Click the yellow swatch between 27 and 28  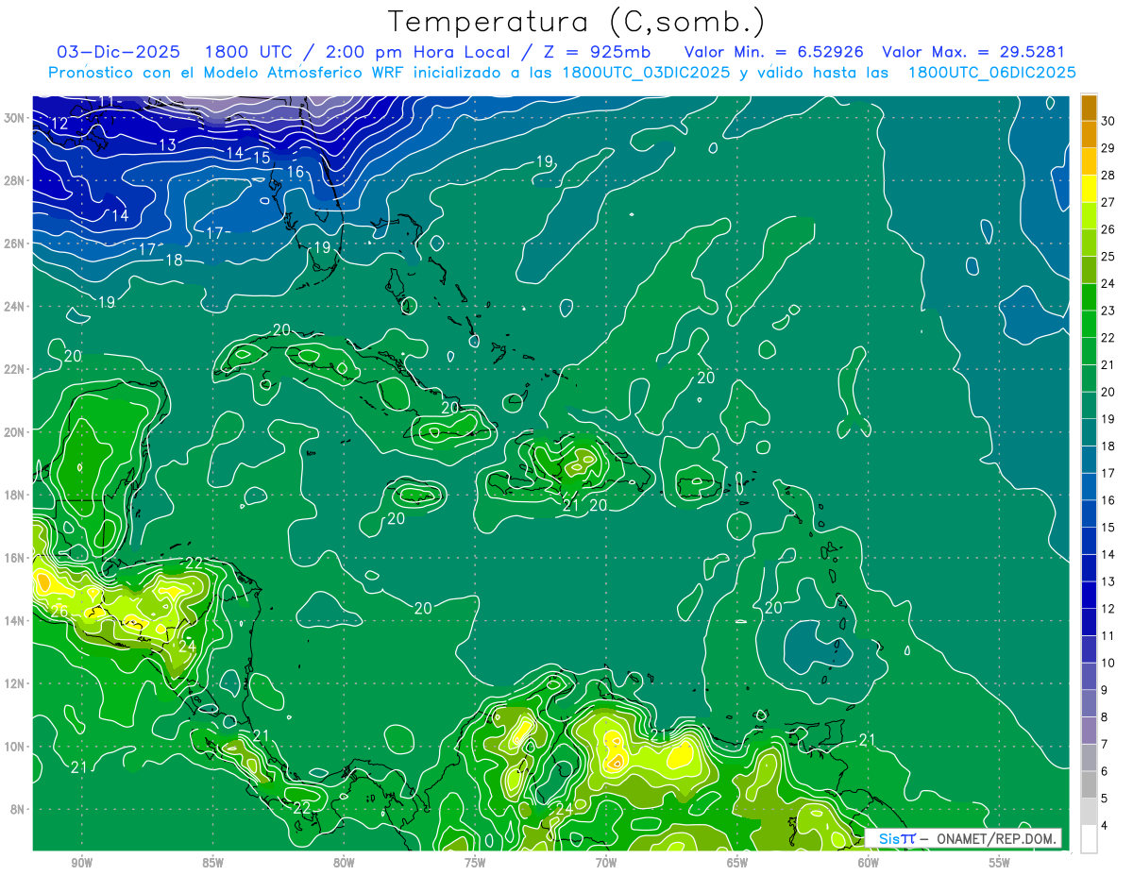coord(1089,189)
